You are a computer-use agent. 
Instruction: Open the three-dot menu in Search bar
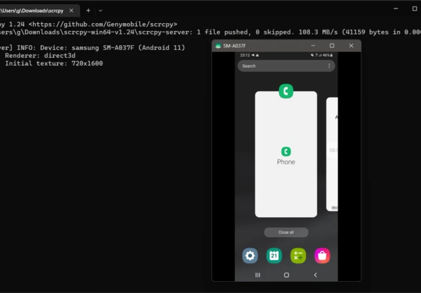(x=329, y=66)
